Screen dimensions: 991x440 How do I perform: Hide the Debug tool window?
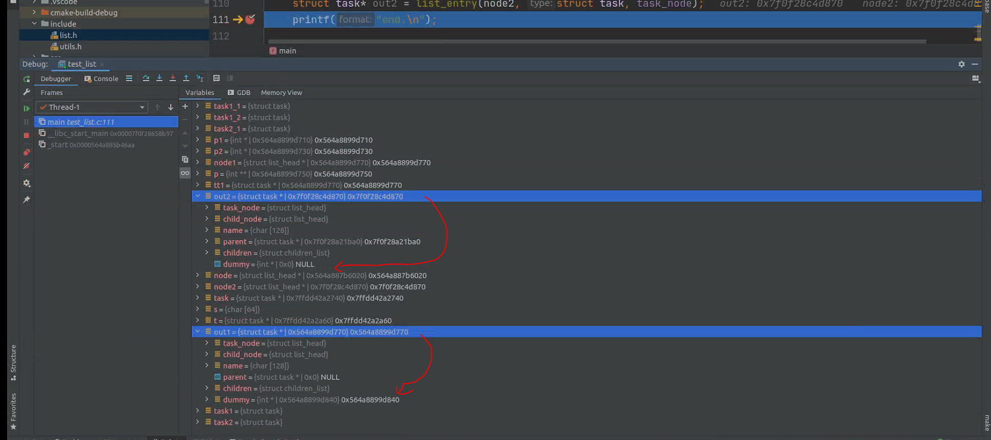click(x=975, y=64)
